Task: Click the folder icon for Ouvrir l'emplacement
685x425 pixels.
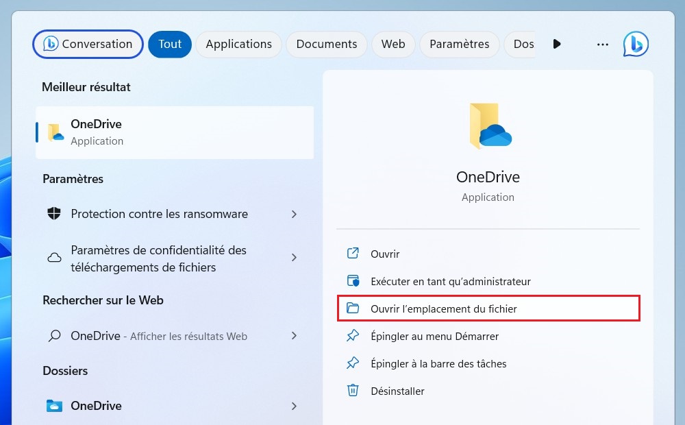Action: (353, 308)
